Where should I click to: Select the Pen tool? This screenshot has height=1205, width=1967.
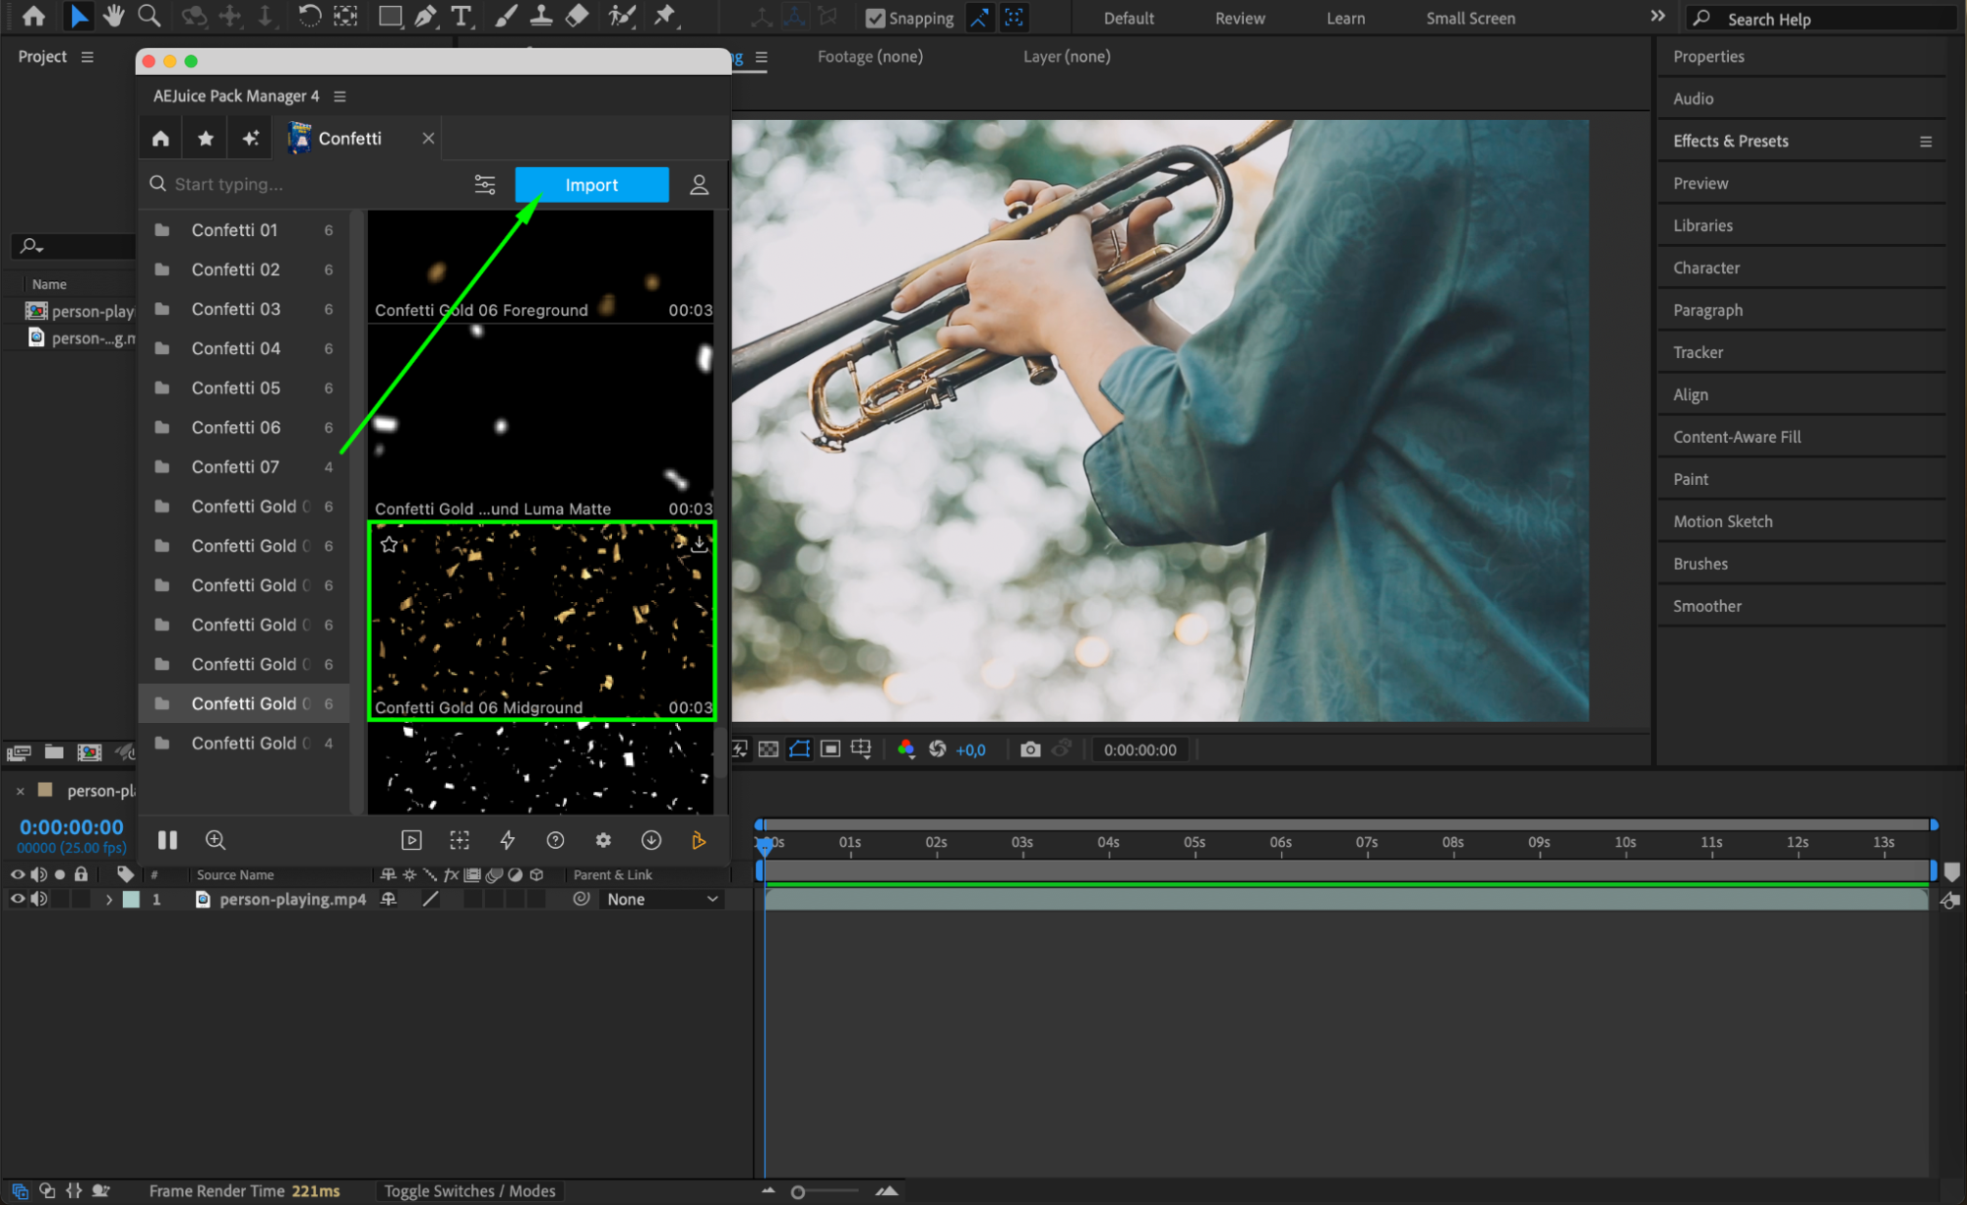425,16
